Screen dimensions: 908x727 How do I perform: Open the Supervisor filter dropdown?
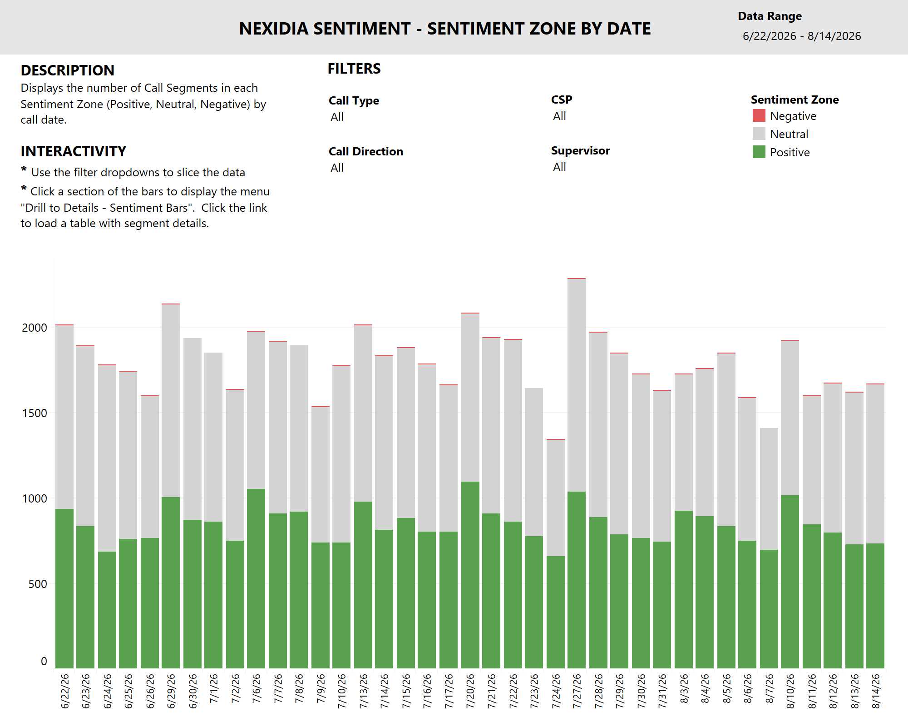(x=559, y=167)
